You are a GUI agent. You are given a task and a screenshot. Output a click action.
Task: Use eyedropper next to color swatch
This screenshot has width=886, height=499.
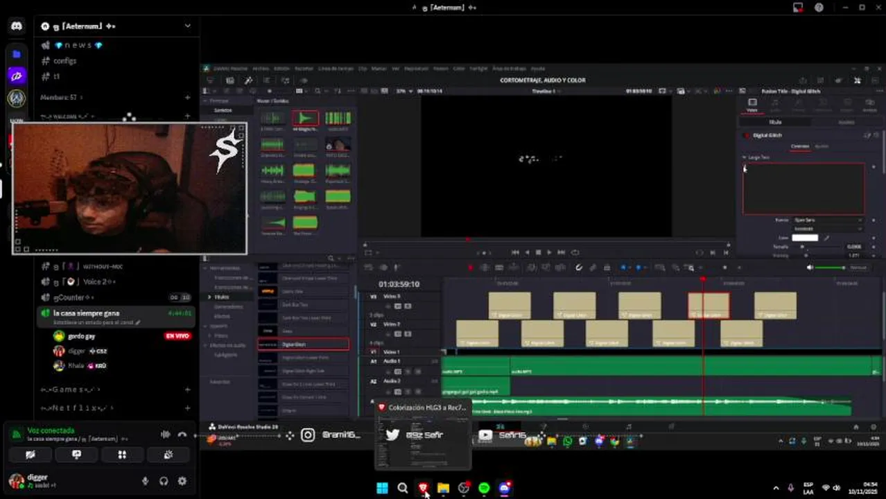click(826, 238)
